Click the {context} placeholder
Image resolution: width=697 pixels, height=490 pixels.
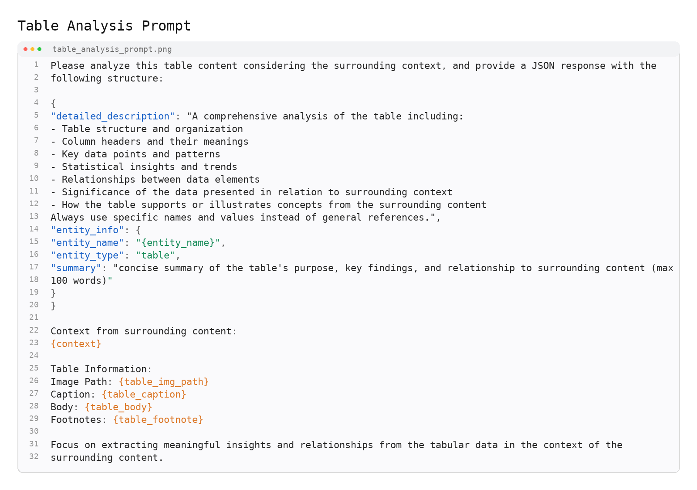[x=76, y=344]
